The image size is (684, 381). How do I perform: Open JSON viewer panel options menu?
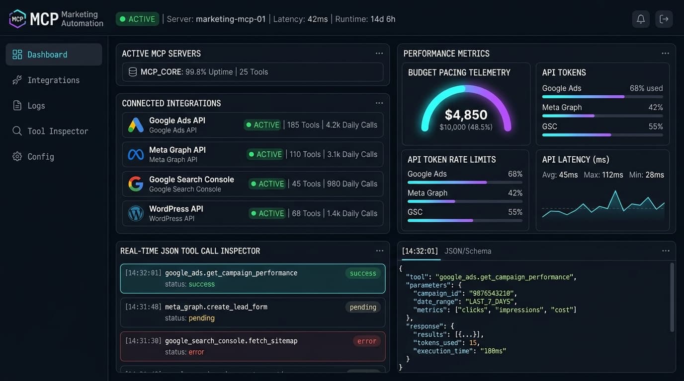(x=666, y=251)
